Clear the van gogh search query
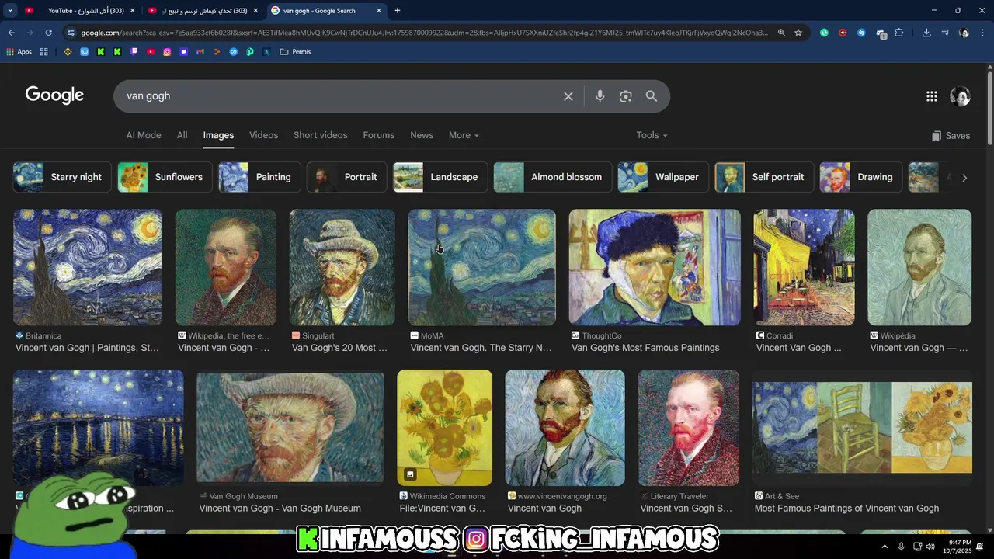Screen dimensions: 994x559 tap(568, 96)
